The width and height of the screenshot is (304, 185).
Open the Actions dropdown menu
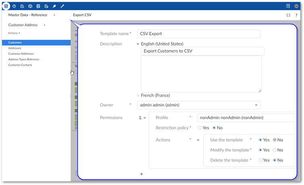tap(14, 33)
